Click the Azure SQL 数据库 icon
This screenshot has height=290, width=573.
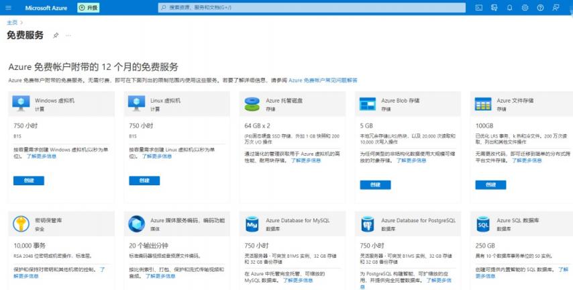point(482,224)
